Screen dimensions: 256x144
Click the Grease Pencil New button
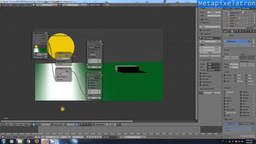(213, 93)
